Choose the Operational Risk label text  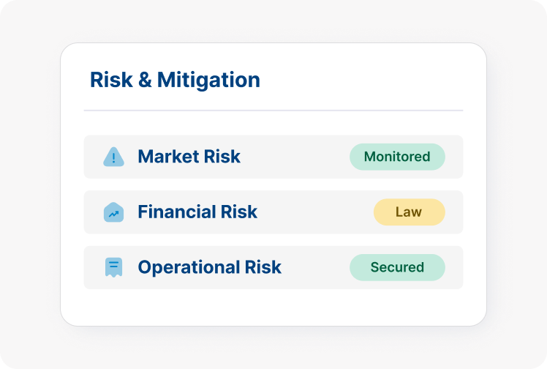[209, 267]
